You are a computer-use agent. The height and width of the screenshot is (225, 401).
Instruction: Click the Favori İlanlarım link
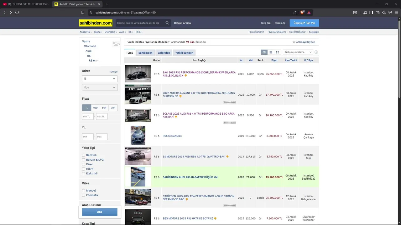coord(257,32)
